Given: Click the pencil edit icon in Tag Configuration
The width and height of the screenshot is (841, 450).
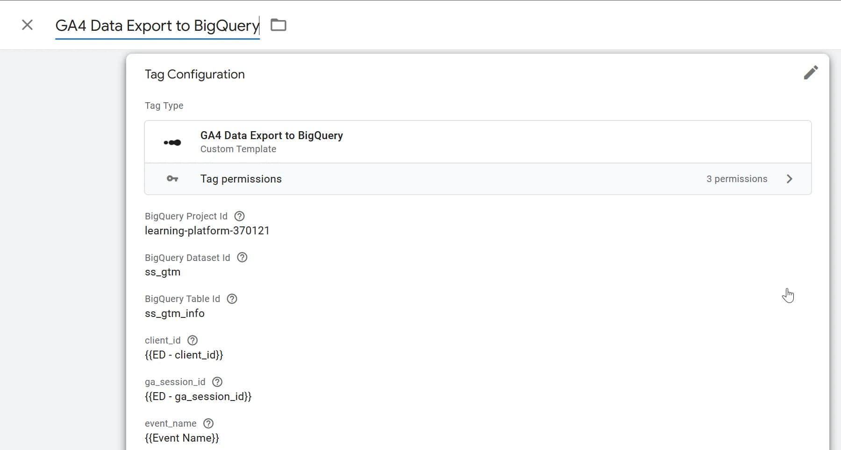Looking at the screenshot, I should click(x=811, y=72).
